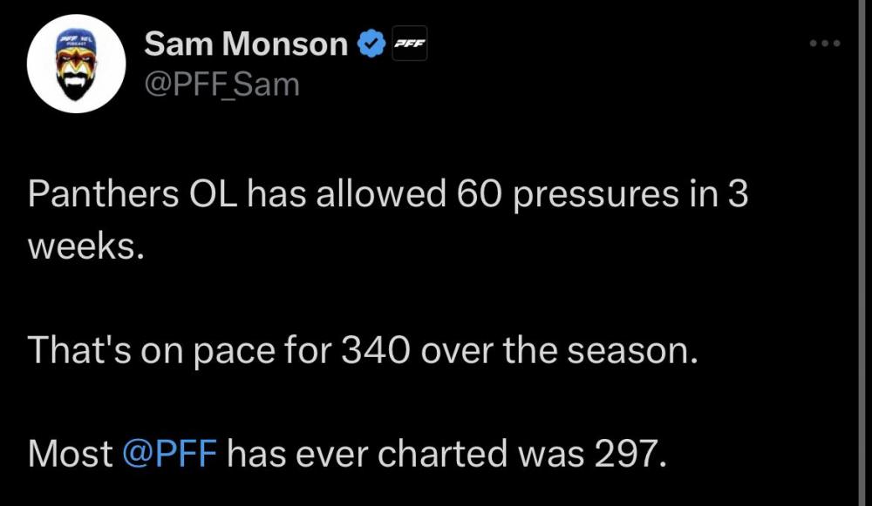Click the word "Most" before the @PFF mention
This screenshot has height=506, width=872.
[x=70, y=453]
